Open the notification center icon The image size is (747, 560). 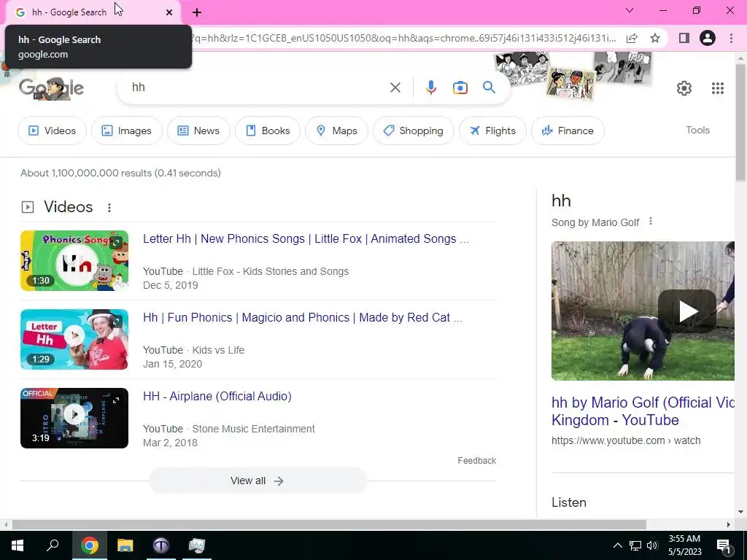click(724, 545)
